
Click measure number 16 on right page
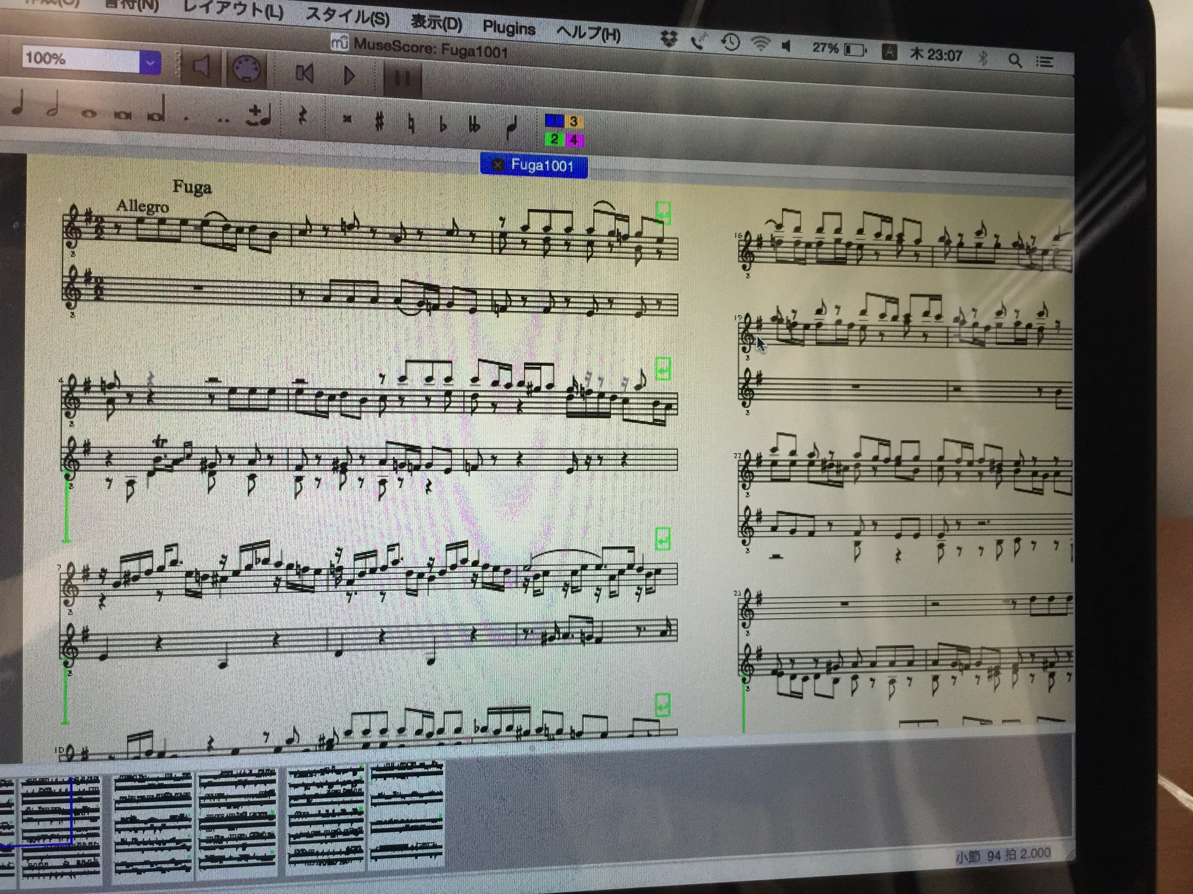[738, 236]
